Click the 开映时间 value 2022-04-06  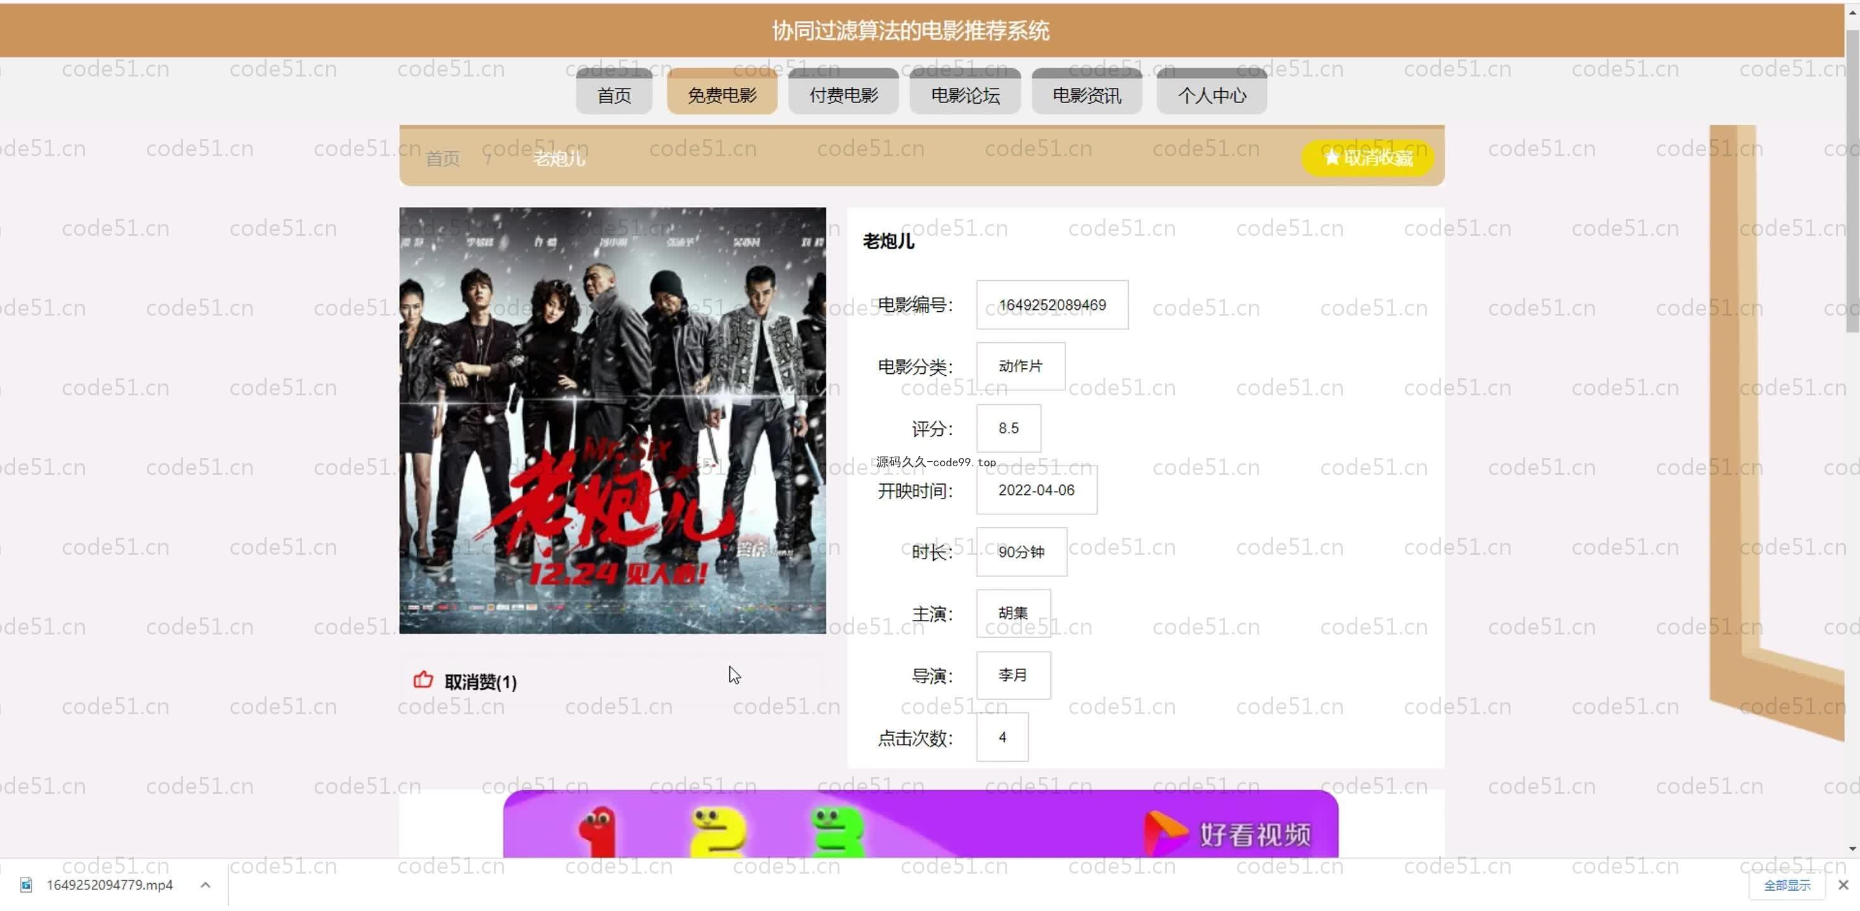(x=1036, y=490)
